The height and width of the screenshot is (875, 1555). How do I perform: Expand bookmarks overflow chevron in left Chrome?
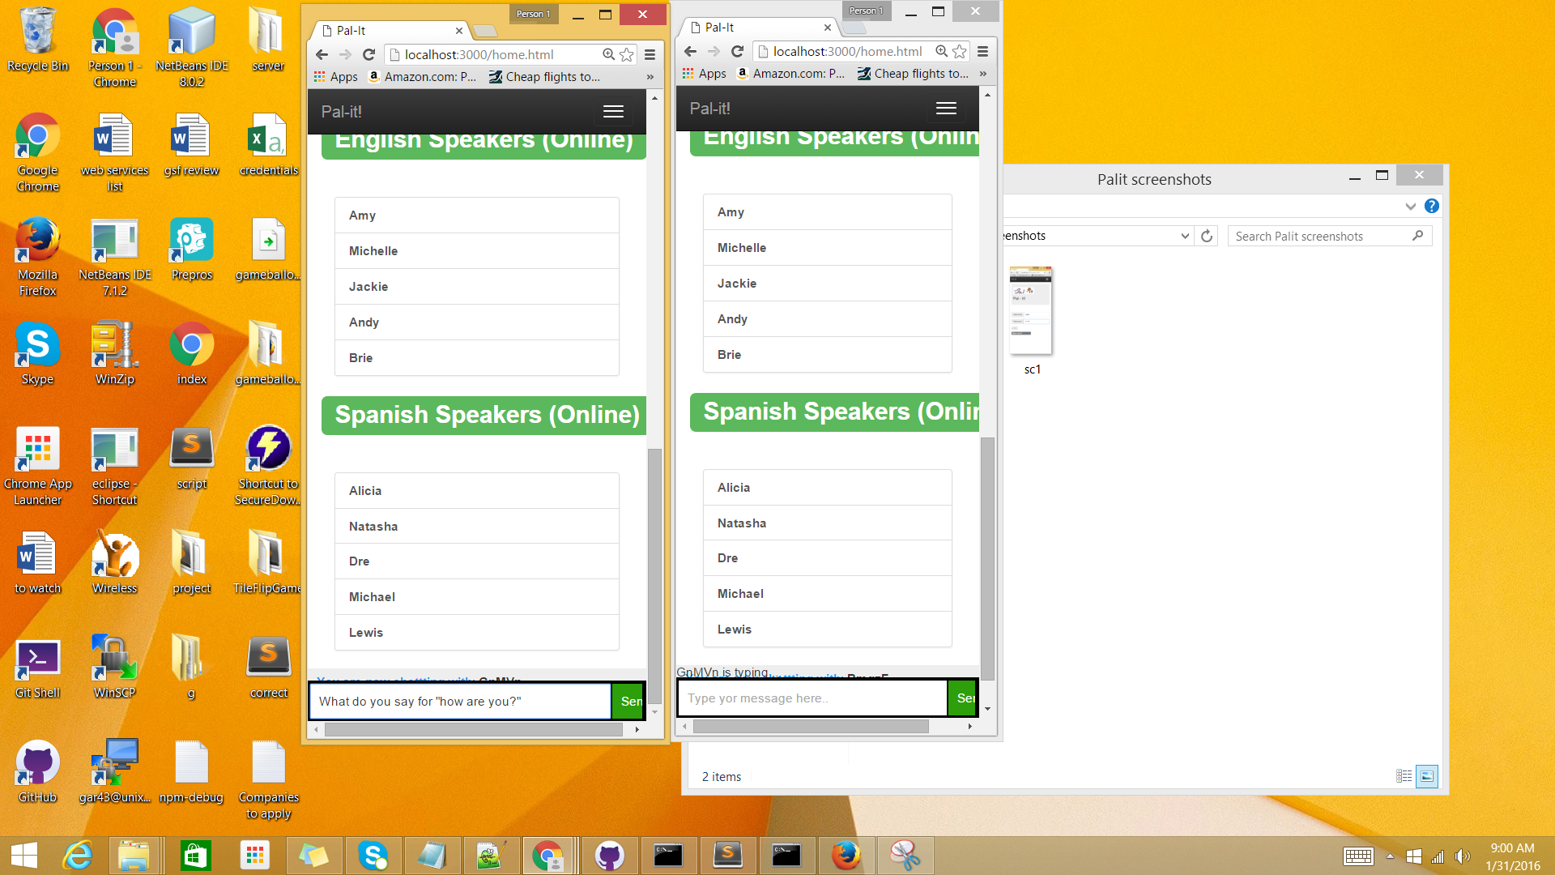pos(650,77)
